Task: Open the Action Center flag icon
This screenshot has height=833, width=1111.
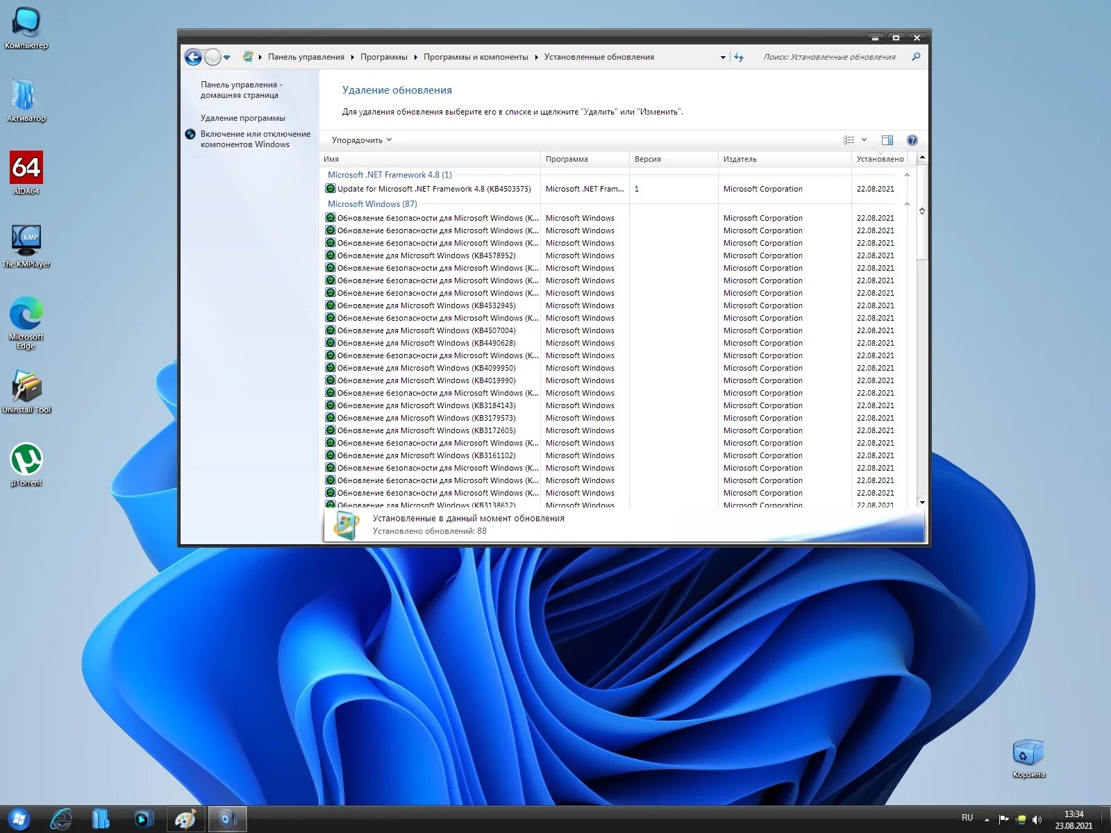Action: tap(1003, 820)
